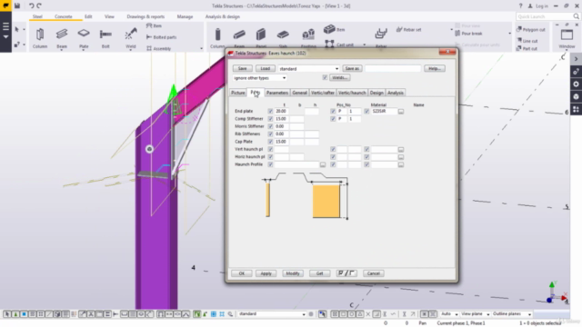
Task: Click the S235JR material field
Action: pyautogui.click(x=384, y=111)
